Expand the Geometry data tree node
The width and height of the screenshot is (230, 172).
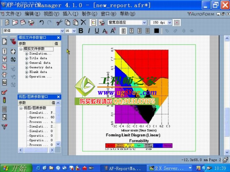point(27,67)
